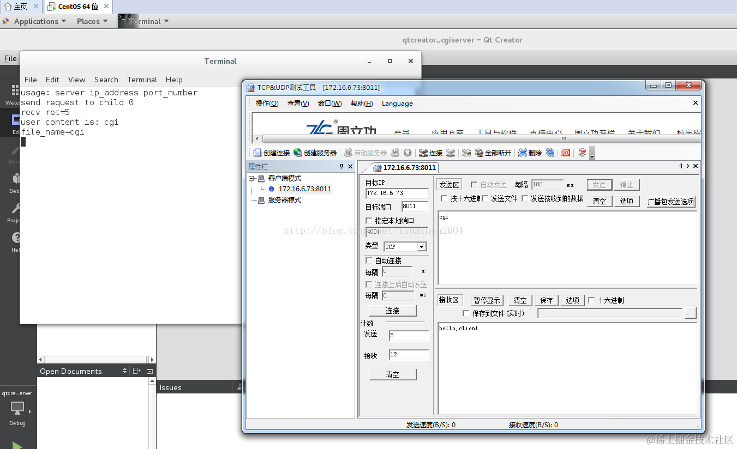
Task: Enable the 保存到文件(实时) checkbox
Action: coord(466,313)
